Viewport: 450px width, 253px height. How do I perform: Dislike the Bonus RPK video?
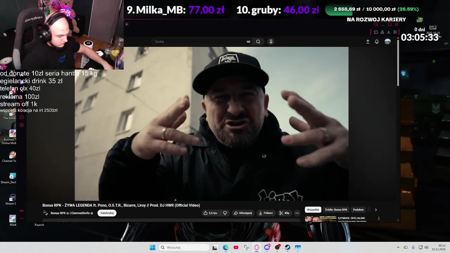click(225, 213)
